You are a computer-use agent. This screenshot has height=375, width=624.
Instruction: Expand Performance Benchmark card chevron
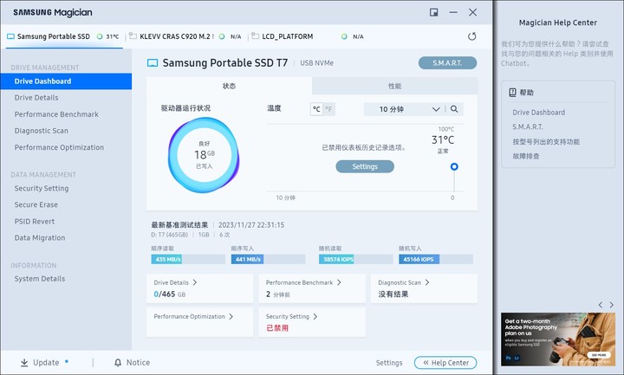click(339, 282)
